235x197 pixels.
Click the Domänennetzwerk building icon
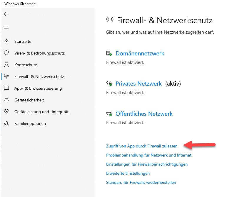[109, 53]
